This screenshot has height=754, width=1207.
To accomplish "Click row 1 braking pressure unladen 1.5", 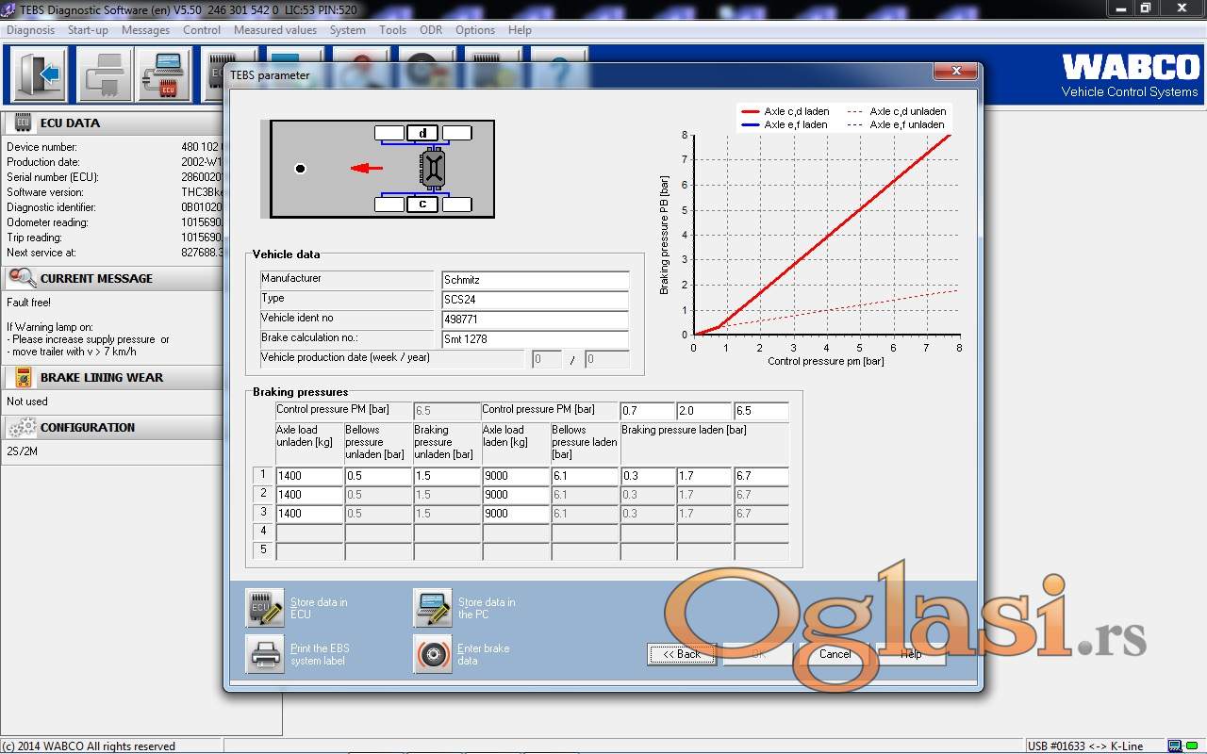I will (447, 476).
